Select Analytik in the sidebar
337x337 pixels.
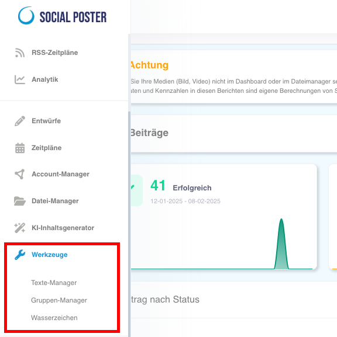45,79
